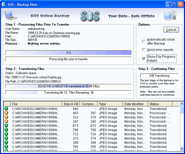
Task: Sort by Compre... column header
Action: (88, 104)
